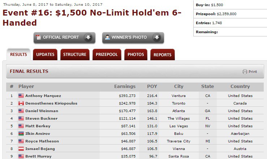Open Daniel Weinman's player profile
The width and height of the screenshot is (267, 159).
pyautogui.click(x=41, y=111)
